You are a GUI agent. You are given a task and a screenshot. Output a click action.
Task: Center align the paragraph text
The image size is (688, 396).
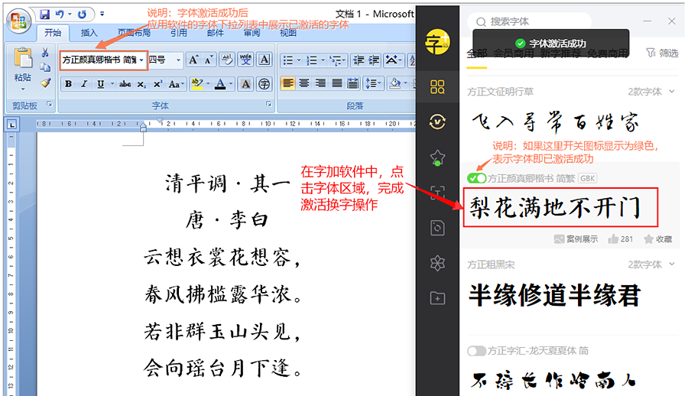[x=303, y=83]
